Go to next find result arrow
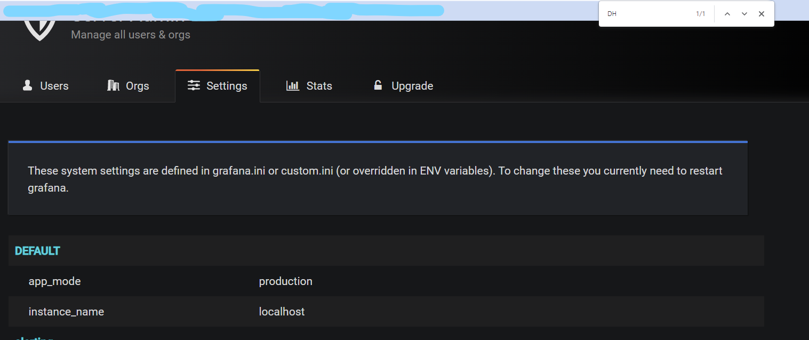Viewport: 809px width, 340px height. (x=744, y=14)
